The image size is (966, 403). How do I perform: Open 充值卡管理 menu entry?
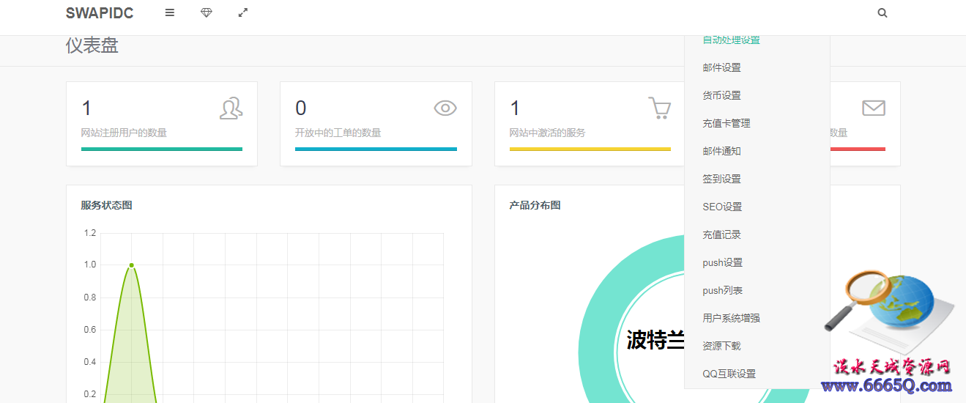pos(727,123)
